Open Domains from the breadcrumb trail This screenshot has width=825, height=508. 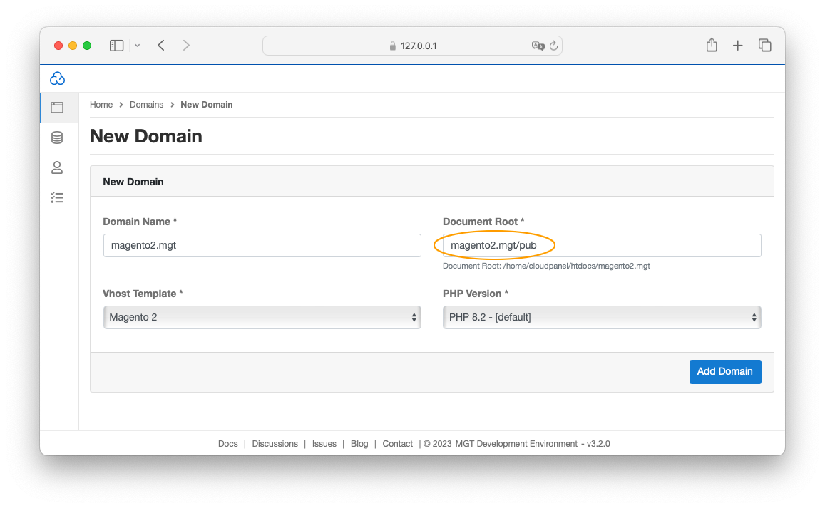pyautogui.click(x=146, y=104)
